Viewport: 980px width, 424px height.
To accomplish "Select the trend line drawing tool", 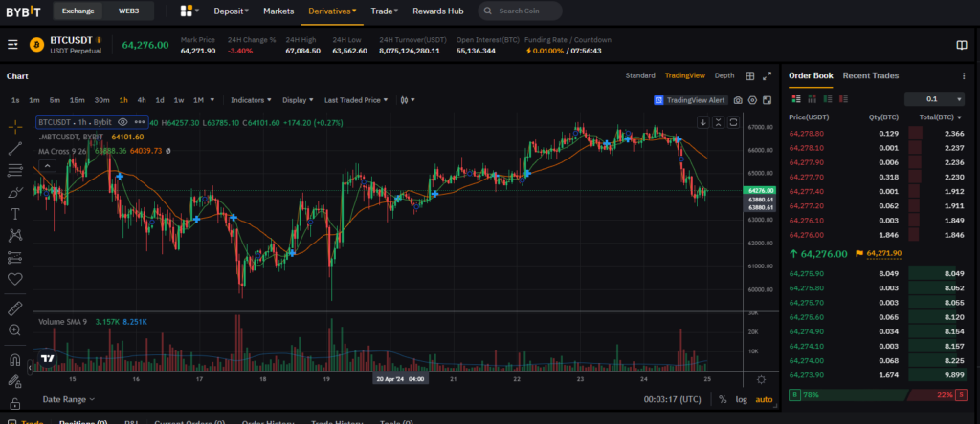I will coord(15,148).
